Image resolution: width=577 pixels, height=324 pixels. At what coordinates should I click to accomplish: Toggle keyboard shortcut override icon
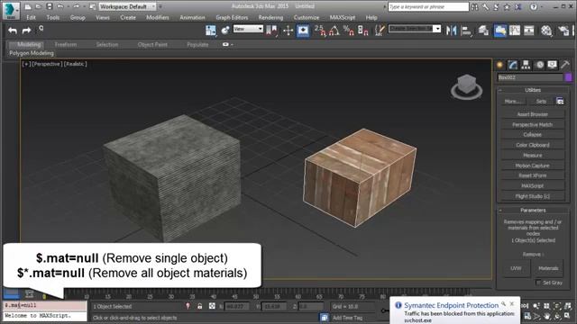(303, 31)
